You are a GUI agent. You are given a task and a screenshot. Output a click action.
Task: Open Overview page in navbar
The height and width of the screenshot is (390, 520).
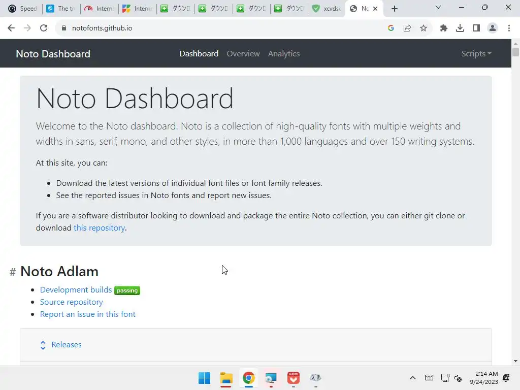point(243,54)
